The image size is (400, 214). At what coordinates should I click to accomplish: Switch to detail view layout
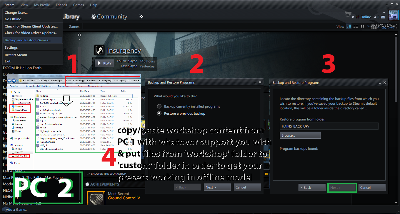(349, 26)
